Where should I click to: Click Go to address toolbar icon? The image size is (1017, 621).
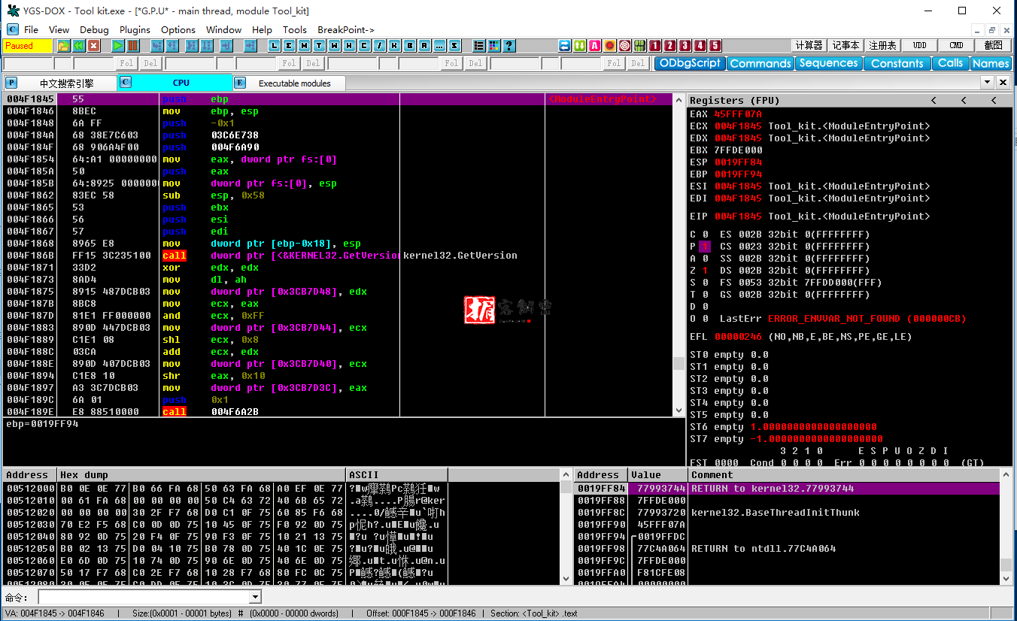[x=250, y=46]
